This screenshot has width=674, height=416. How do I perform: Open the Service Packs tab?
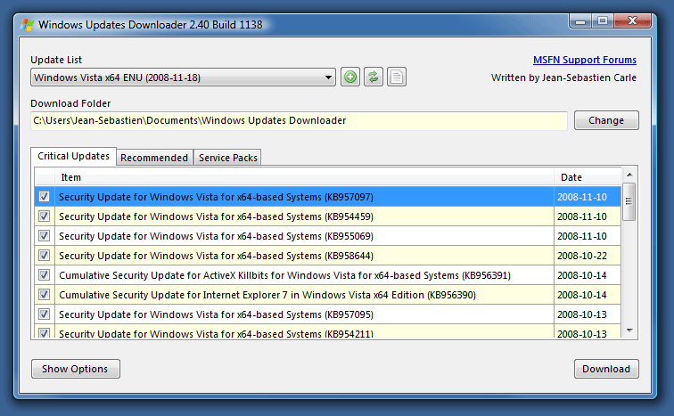pos(228,158)
